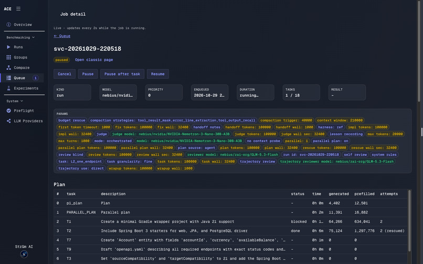Click the reviewer model GLM-5.3-Flash chip
The width and height of the screenshot is (423, 264).
coord(232,155)
